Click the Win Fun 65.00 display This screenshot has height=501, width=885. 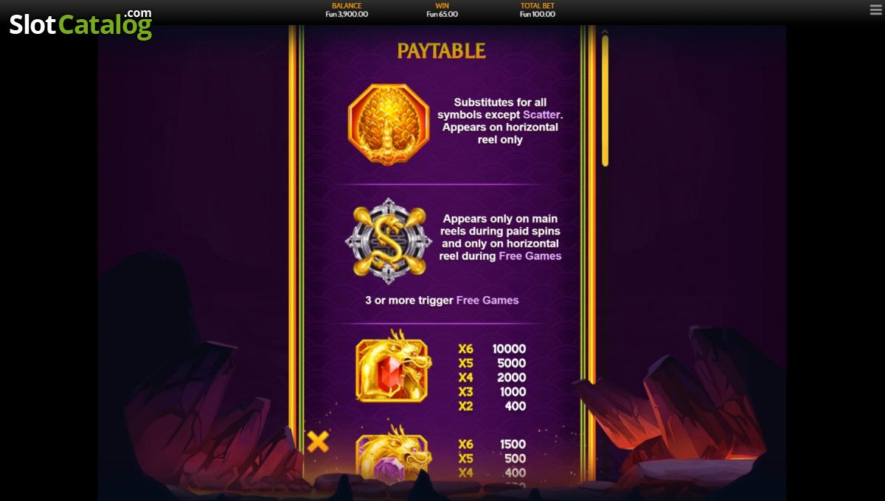coord(442,10)
